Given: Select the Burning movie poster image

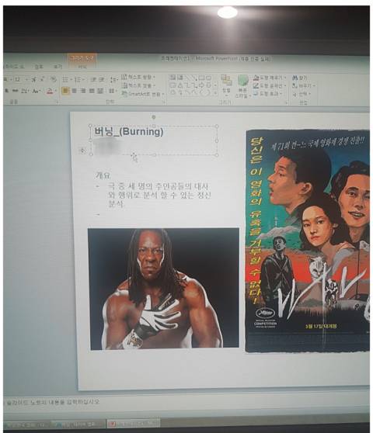Looking at the screenshot, I should click(308, 241).
